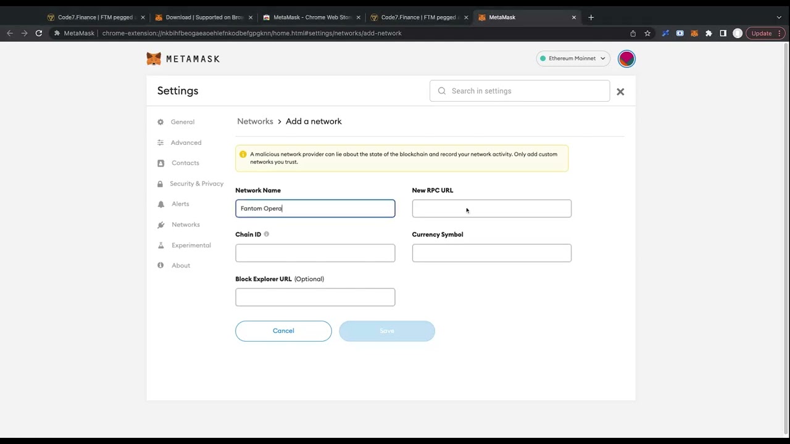Click the yellow warning icon in the banner

coord(243,154)
